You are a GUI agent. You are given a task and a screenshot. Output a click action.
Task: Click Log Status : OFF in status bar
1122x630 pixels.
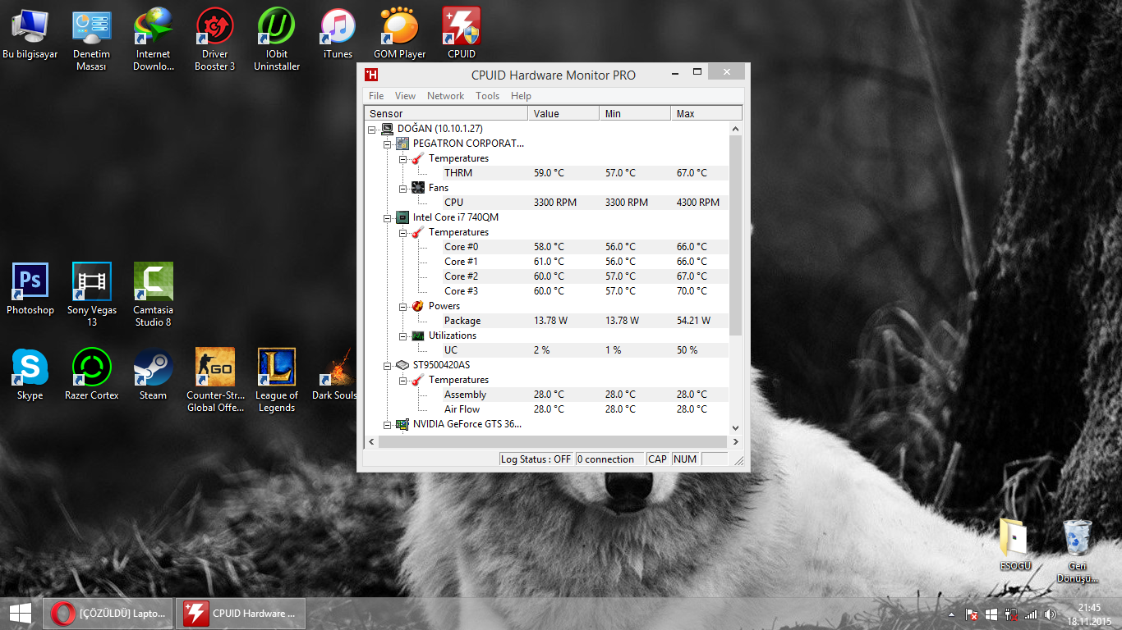coord(536,459)
